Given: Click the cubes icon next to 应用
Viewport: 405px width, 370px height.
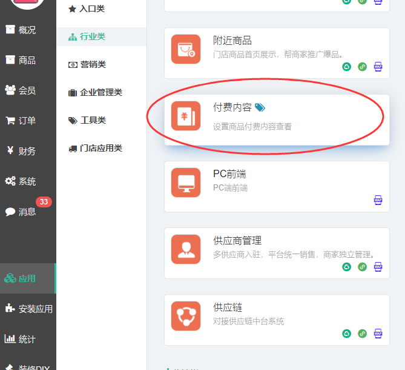Looking at the screenshot, I should click(10, 278).
